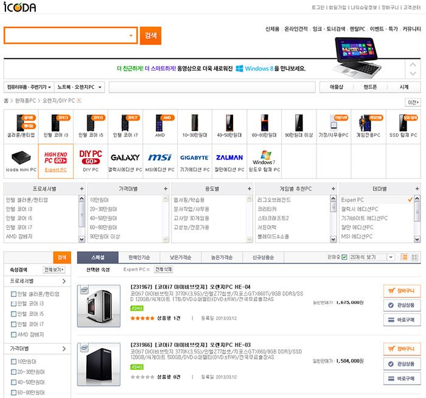
Task: Check the AMD 잠베지 sidebar checkbox
Action: click(13, 335)
